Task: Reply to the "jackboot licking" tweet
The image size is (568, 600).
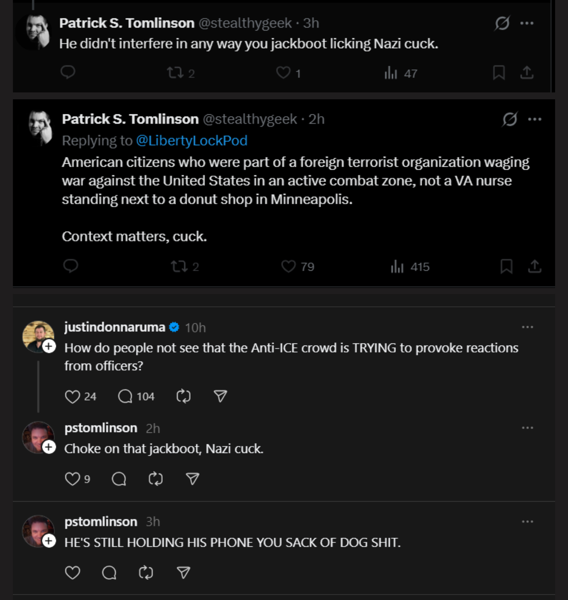Action: tap(68, 72)
